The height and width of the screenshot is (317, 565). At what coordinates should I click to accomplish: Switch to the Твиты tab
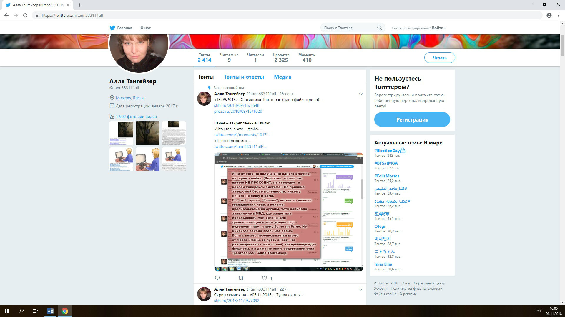[206, 77]
